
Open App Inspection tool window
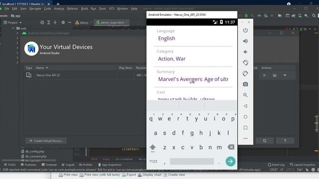(110, 165)
